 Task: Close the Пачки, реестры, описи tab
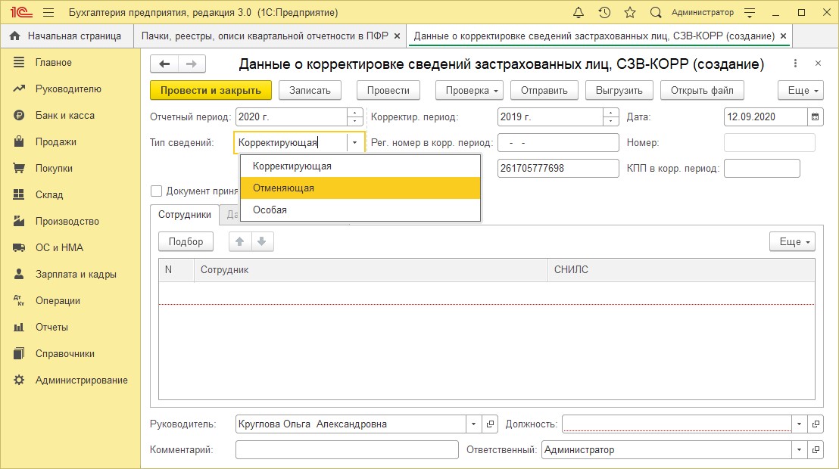point(397,36)
